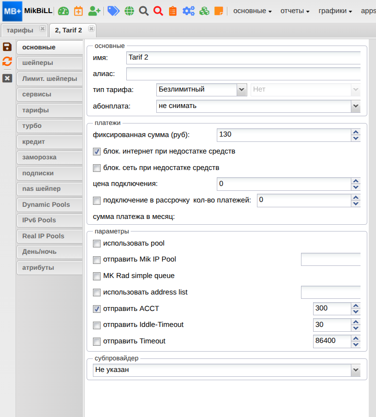Open the День/ночь section

(x=50, y=252)
